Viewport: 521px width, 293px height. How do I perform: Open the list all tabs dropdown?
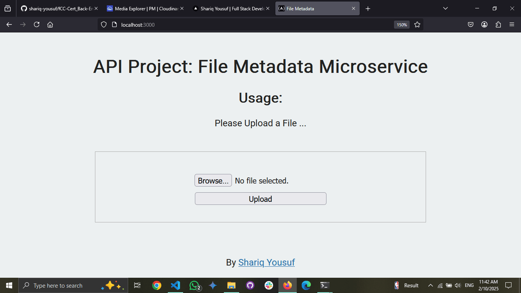click(445, 8)
